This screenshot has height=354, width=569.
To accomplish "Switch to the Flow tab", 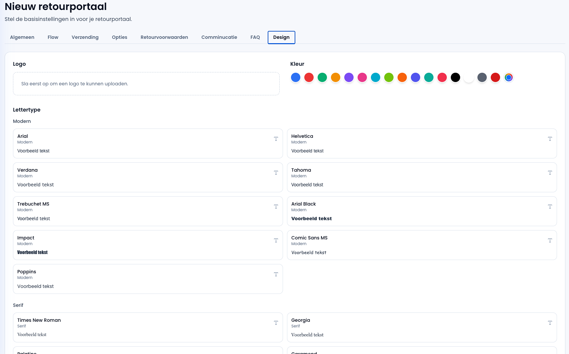I will 53,37.
